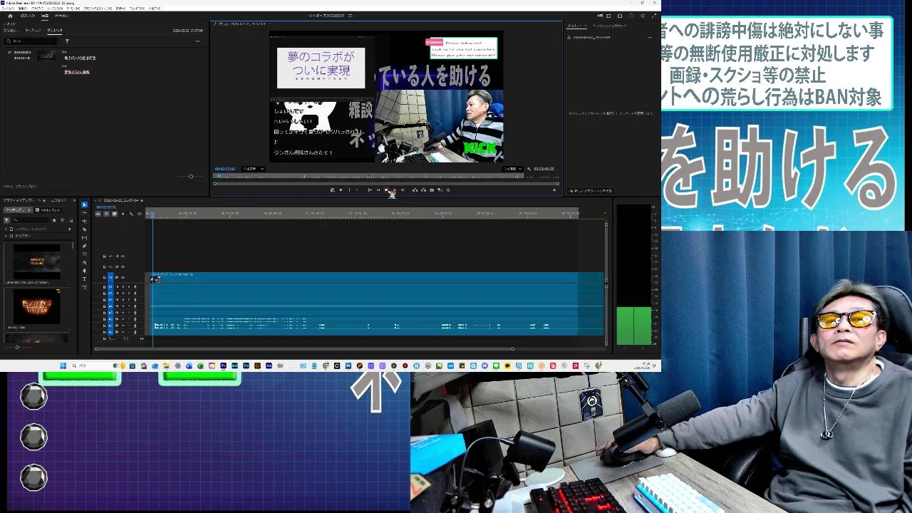Screen dimensions: 912x513
Task: Select the Ripple Edit tool
Action: [85, 221]
